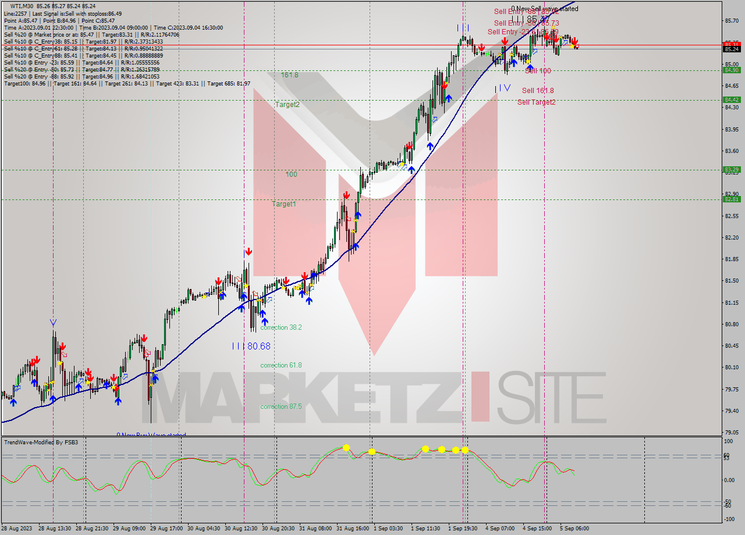Click the 'Sell 161.8' red label
Viewport: 745px width, 535px height.
pos(538,91)
